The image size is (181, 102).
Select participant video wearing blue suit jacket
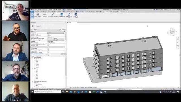click(x=15, y=51)
